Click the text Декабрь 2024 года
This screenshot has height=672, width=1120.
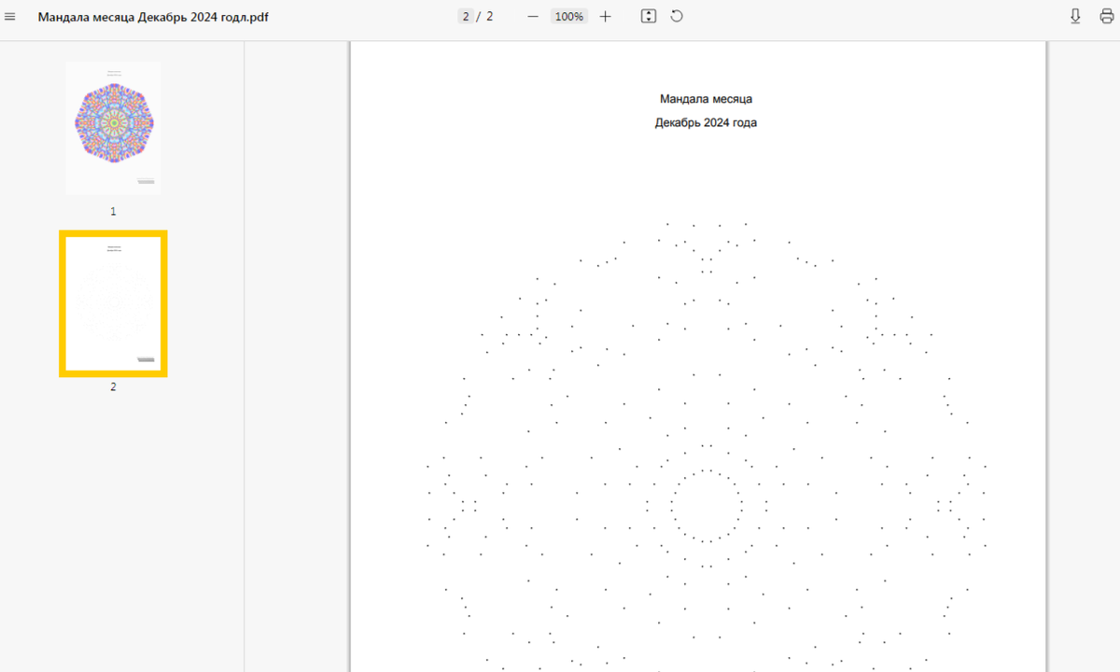click(x=706, y=122)
